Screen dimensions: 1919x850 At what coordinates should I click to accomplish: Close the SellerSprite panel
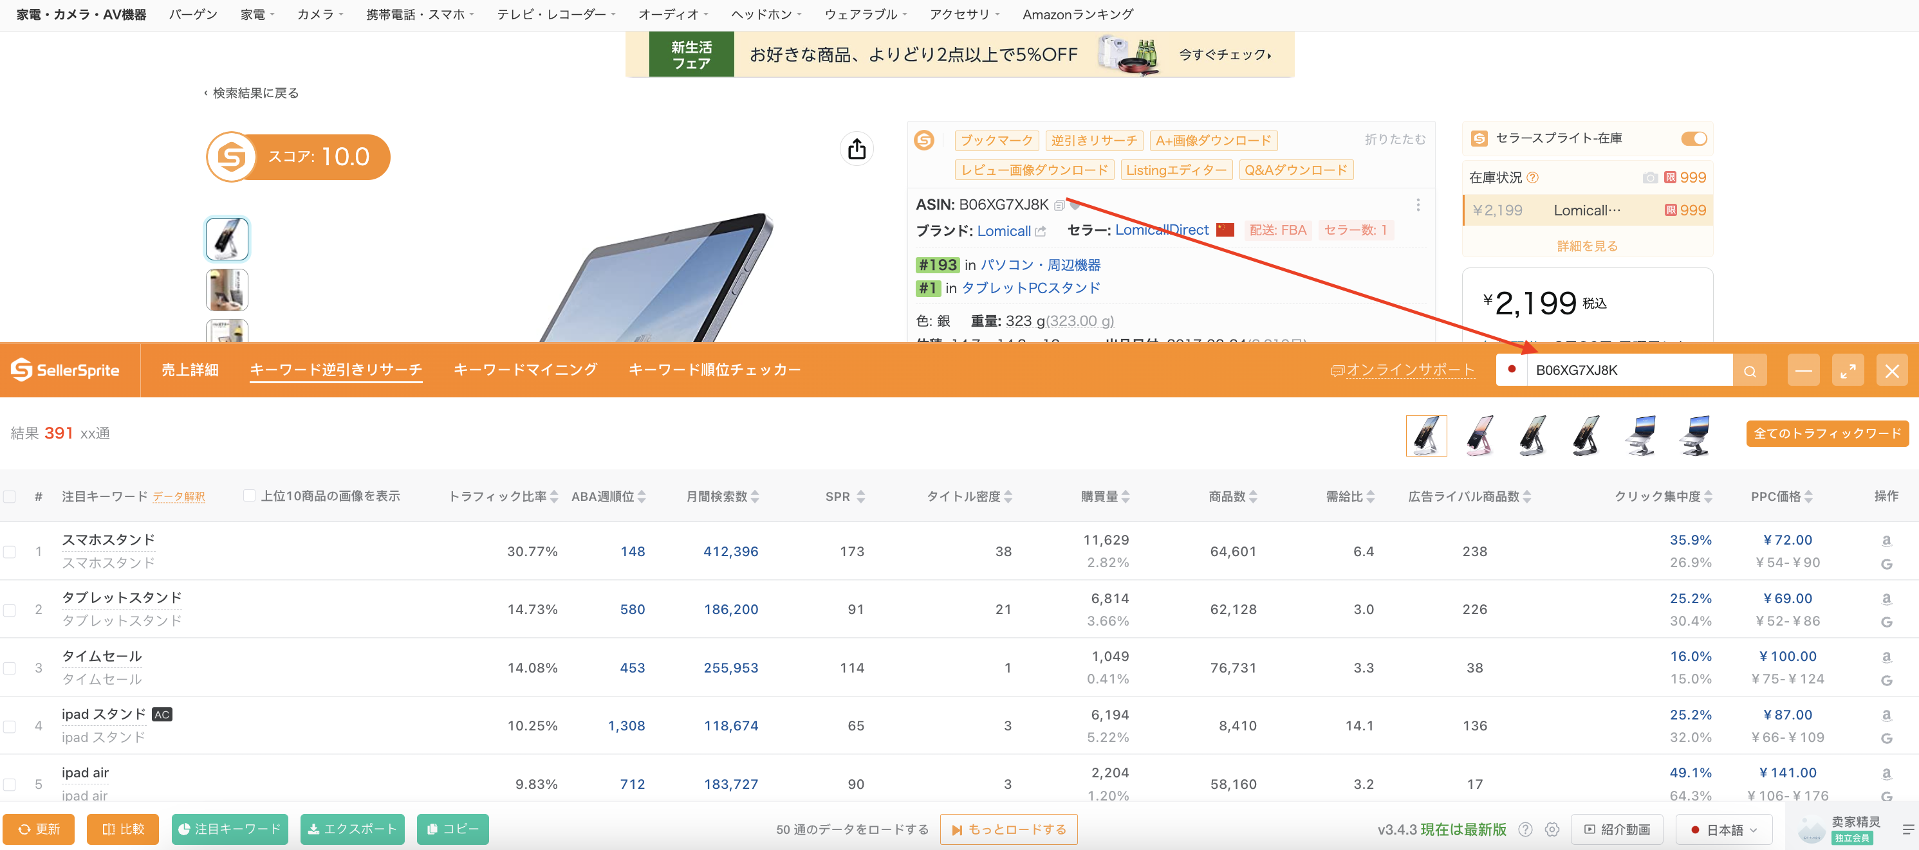pyautogui.click(x=1891, y=370)
